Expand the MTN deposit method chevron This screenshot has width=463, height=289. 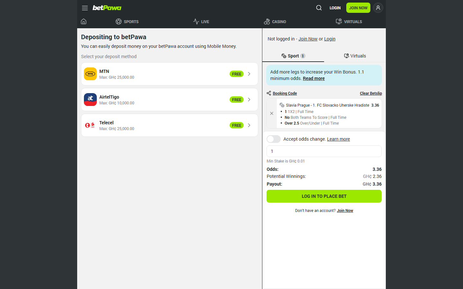(x=249, y=74)
